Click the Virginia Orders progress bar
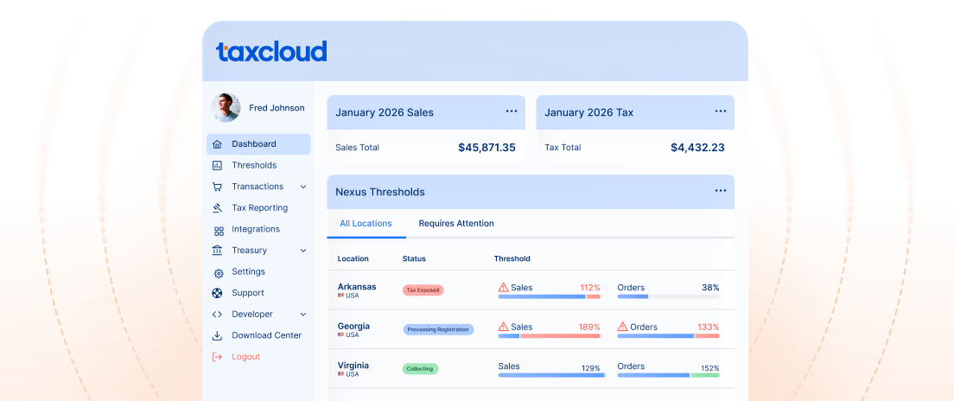The width and height of the screenshot is (954, 401). click(668, 375)
